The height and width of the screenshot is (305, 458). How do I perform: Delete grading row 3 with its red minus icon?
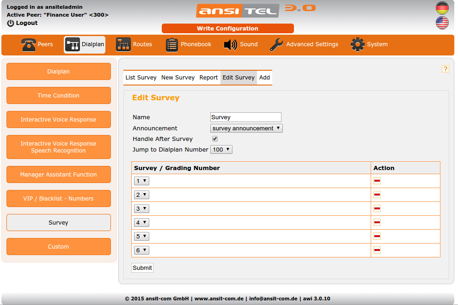(377, 208)
